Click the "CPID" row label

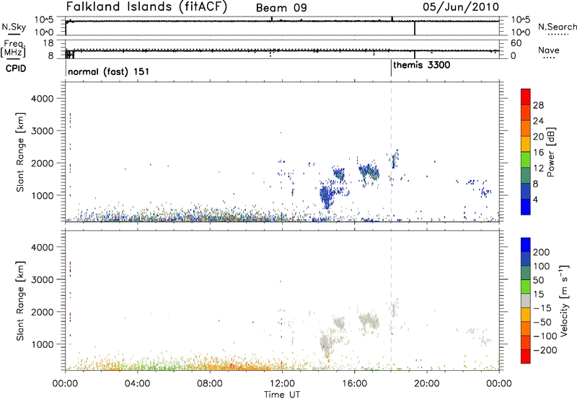coord(16,68)
